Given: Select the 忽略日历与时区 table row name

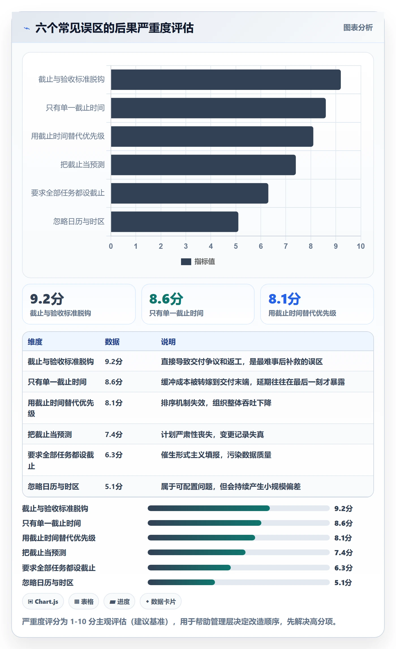Looking at the screenshot, I should (53, 486).
